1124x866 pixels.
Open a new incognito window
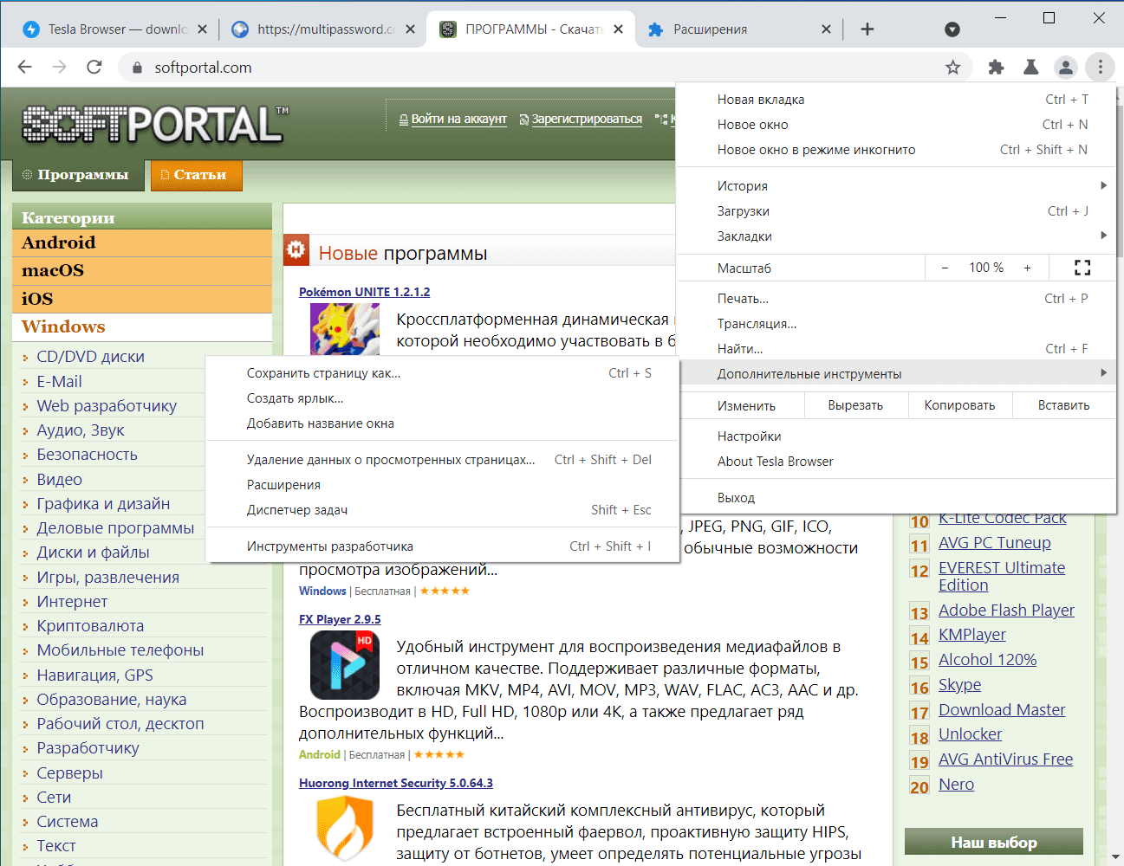click(896, 149)
